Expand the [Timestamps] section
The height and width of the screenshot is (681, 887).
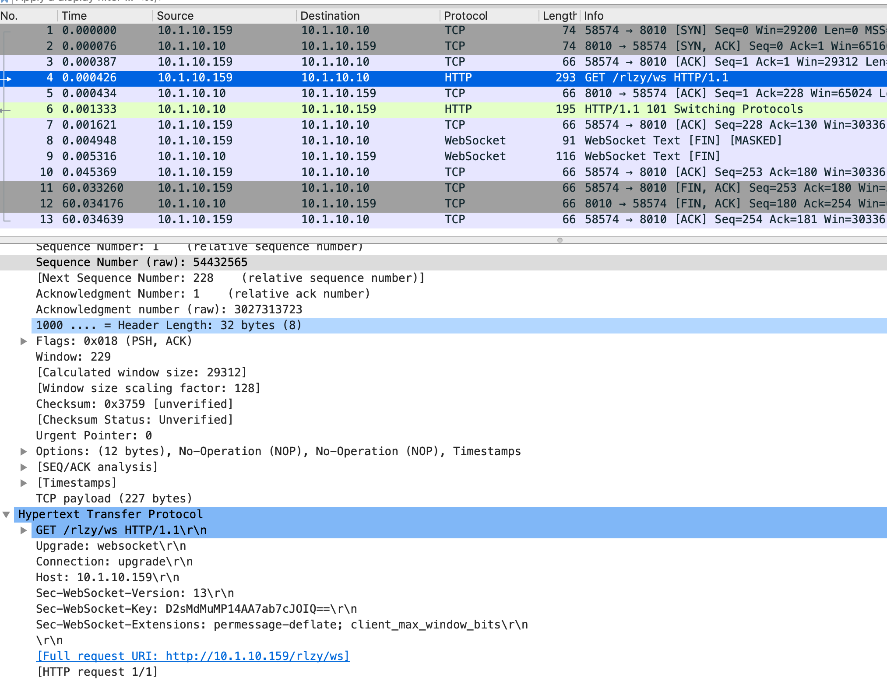point(24,483)
